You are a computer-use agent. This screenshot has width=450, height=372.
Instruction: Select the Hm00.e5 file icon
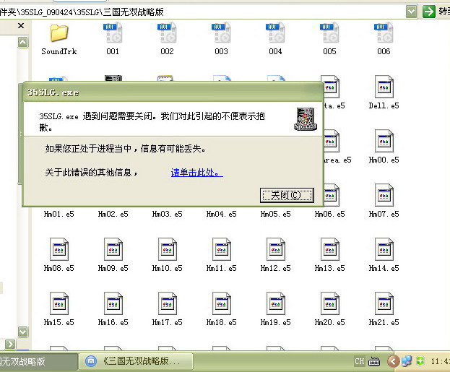click(x=384, y=142)
